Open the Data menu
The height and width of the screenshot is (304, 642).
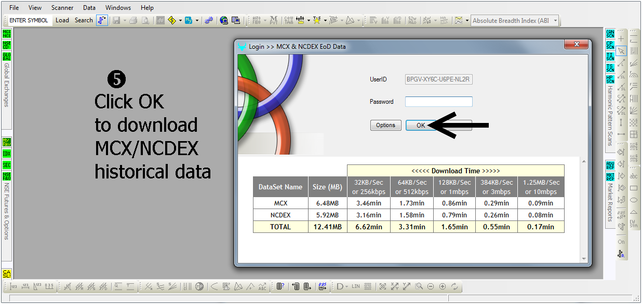tap(89, 8)
